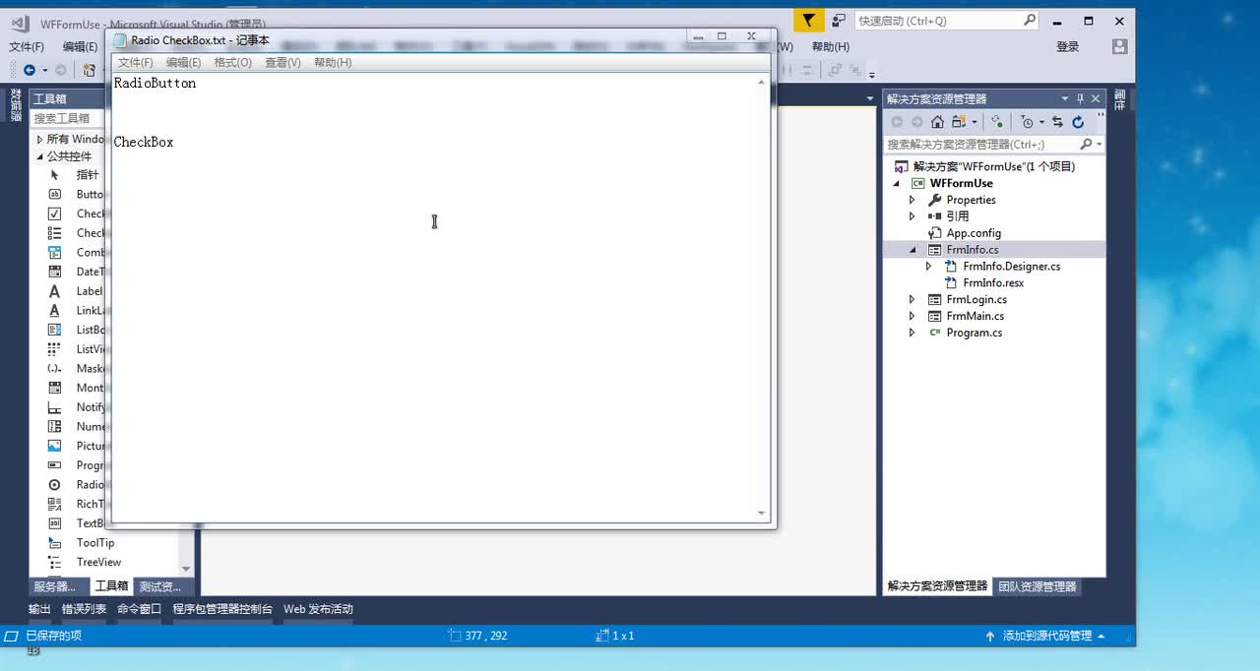The width and height of the screenshot is (1260, 671).
Task: Select the CheckedListBox control icon
Action: pyautogui.click(x=55, y=233)
